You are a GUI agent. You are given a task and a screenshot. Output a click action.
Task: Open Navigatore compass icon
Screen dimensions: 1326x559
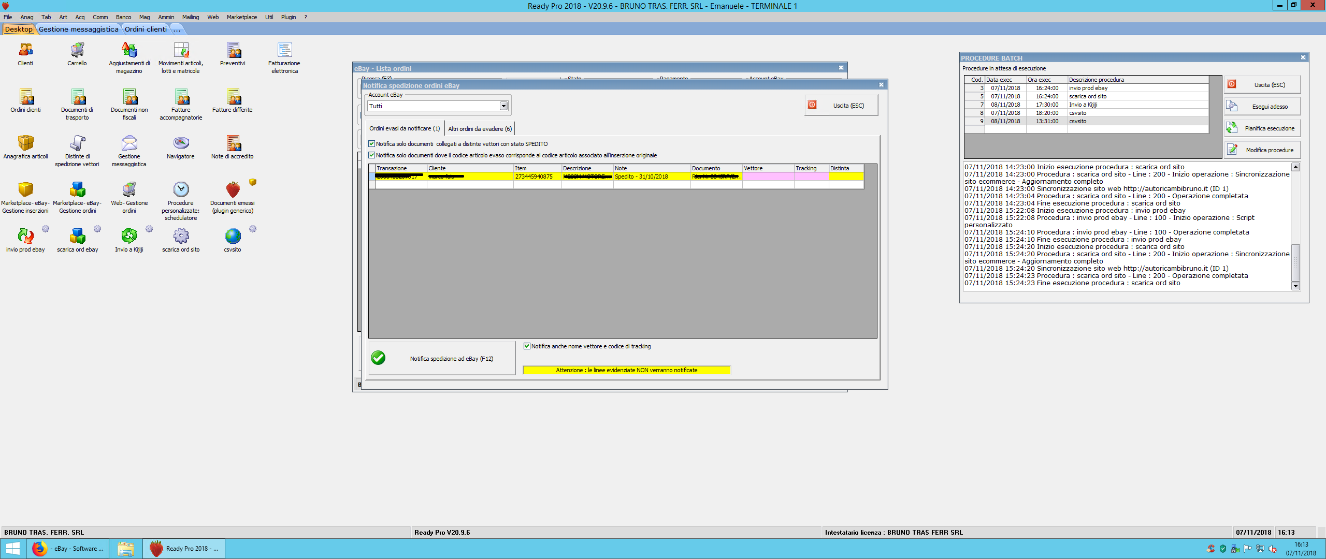(181, 143)
